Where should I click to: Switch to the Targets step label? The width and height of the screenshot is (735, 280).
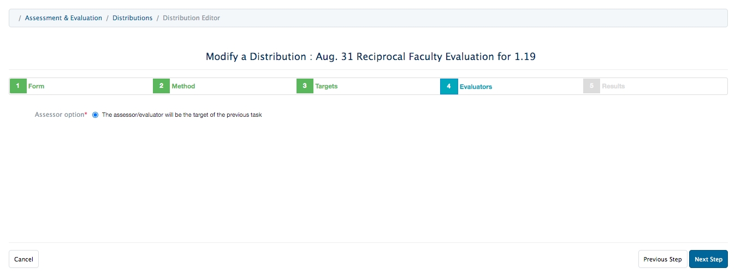click(327, 86)
